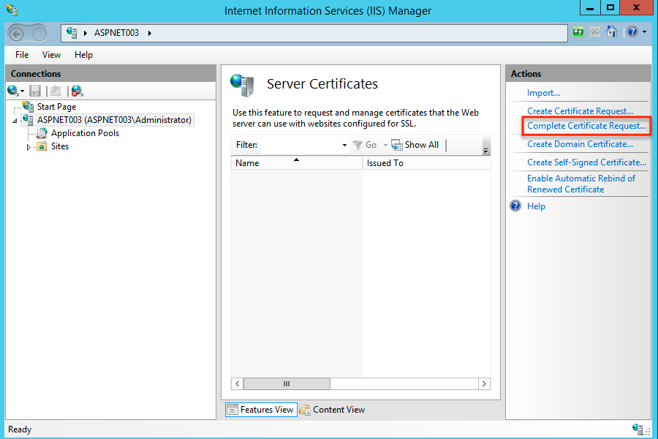658x439 pixels.
Task: Click the blue Help icon in Actions pane
Action: [x=515, y=206]
